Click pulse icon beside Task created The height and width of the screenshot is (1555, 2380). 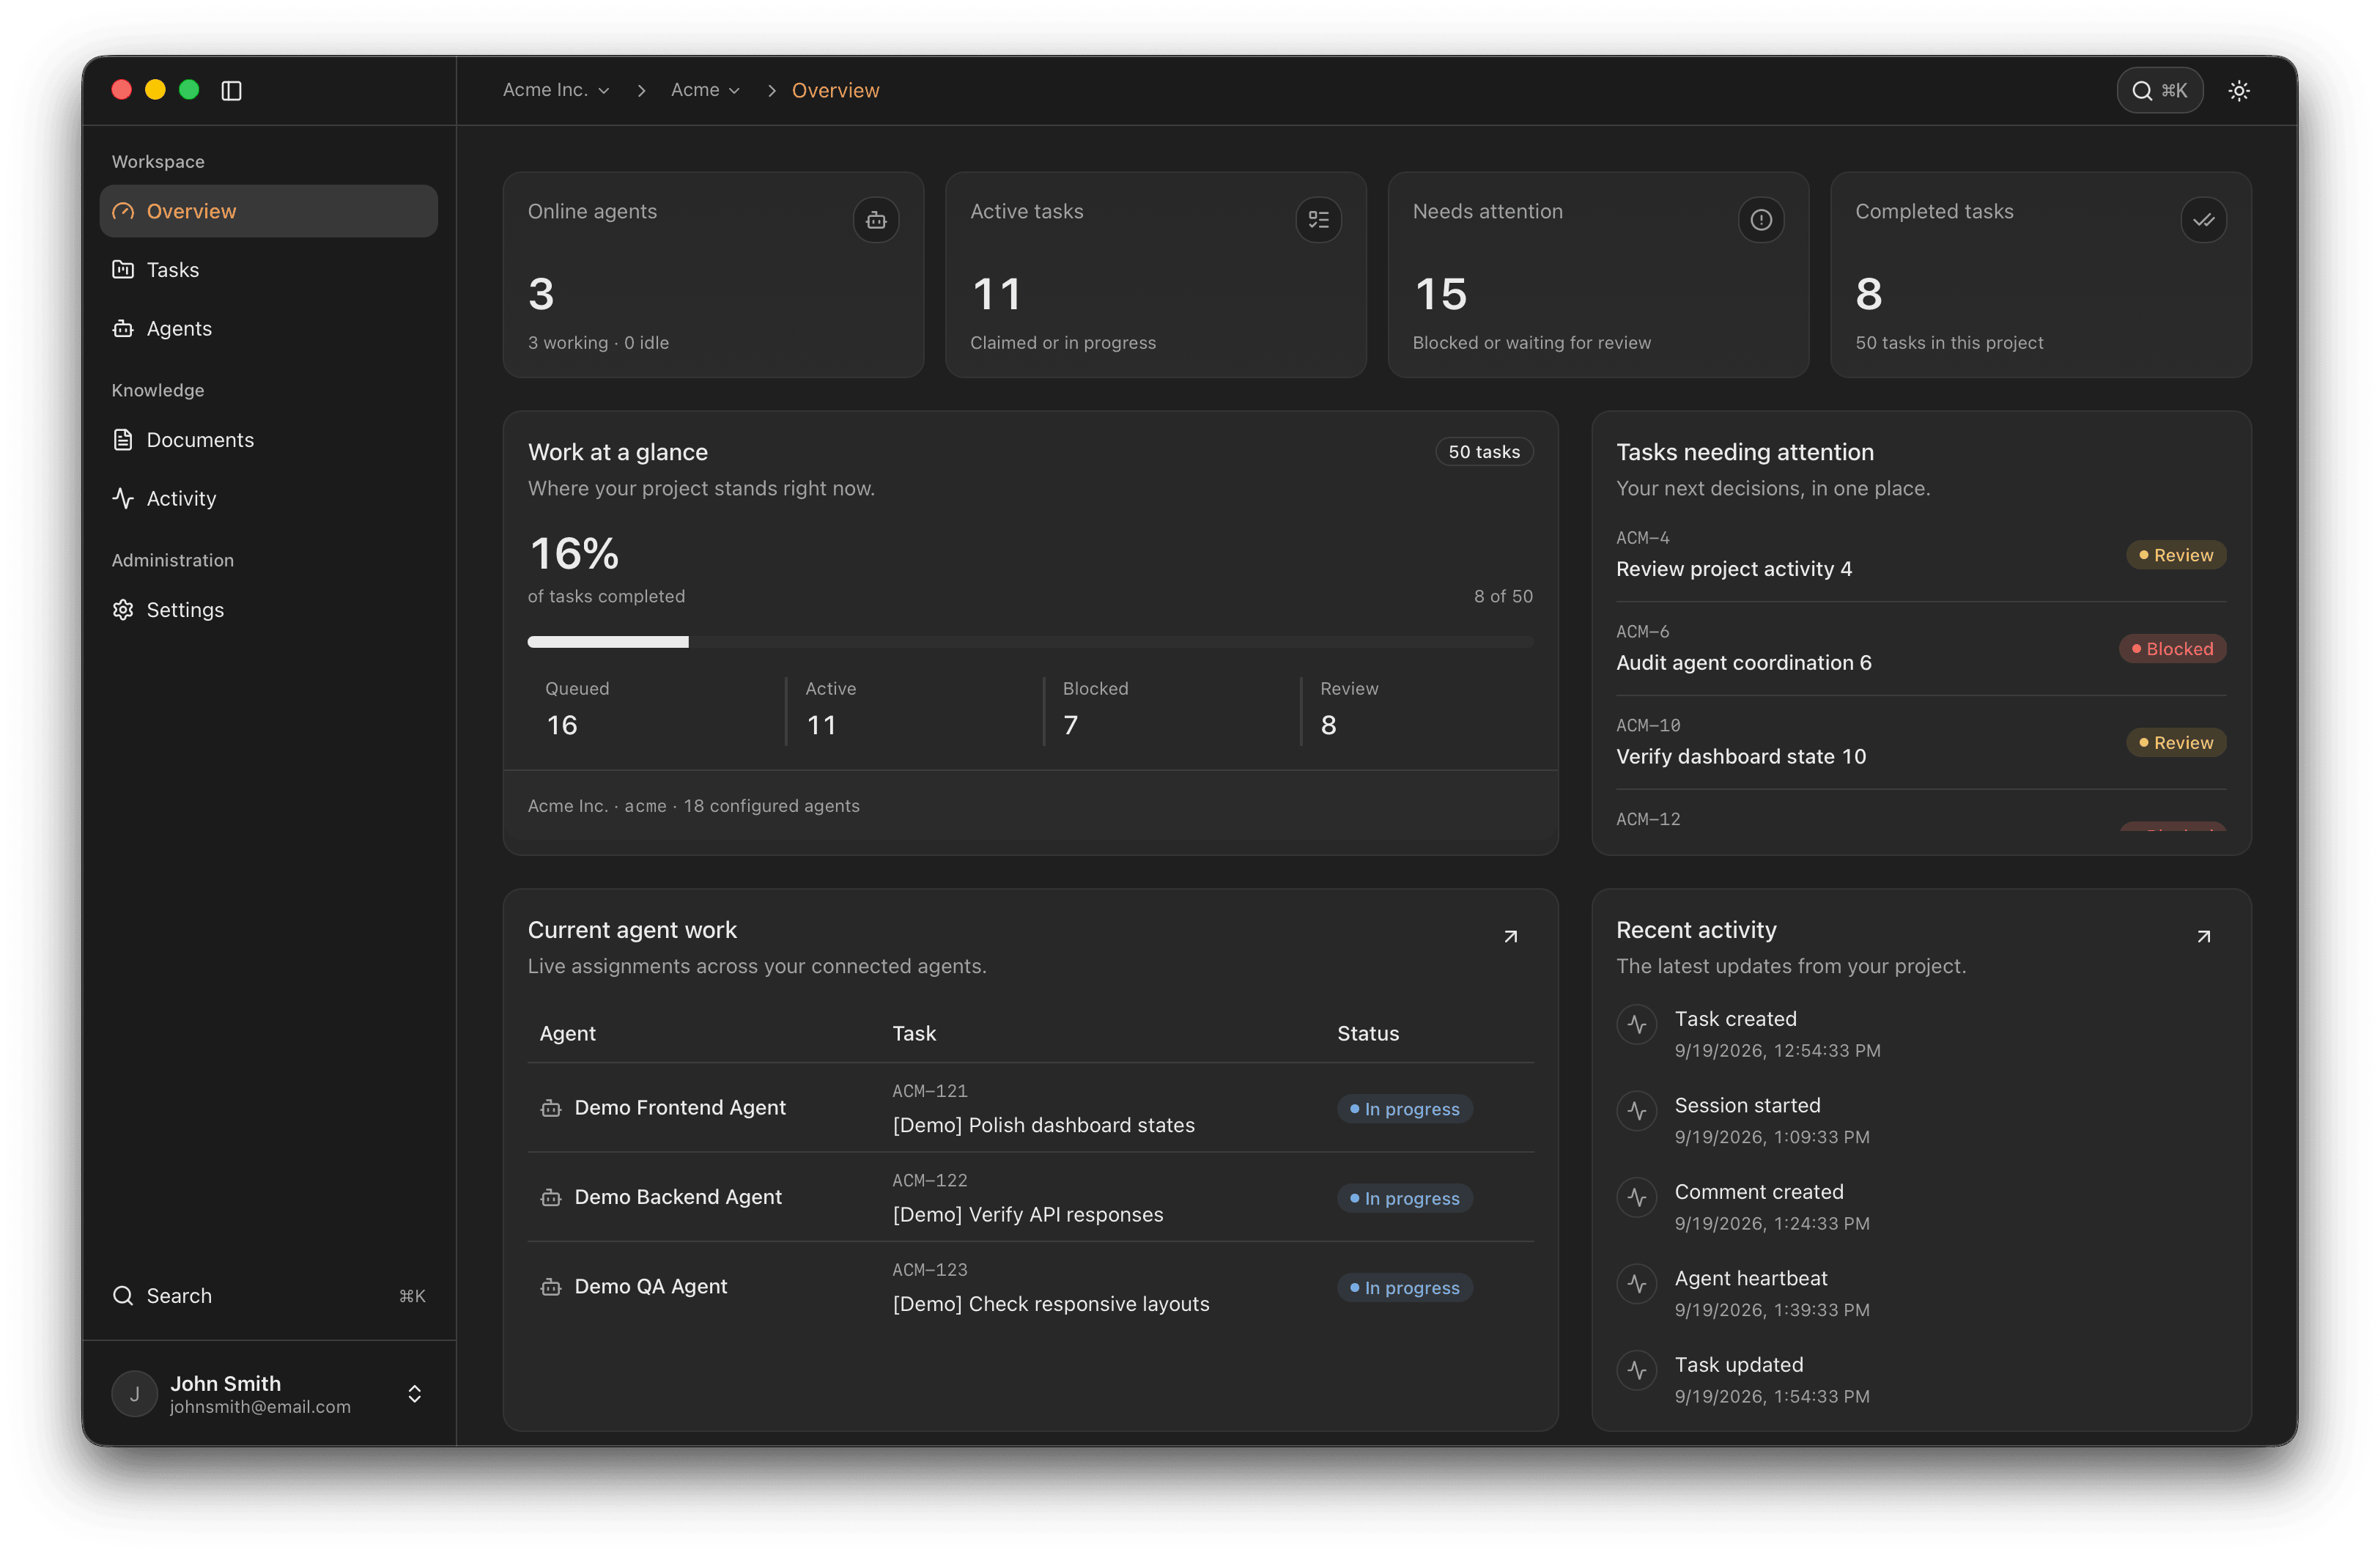pyautogui.click(x=1637, y=1024)
